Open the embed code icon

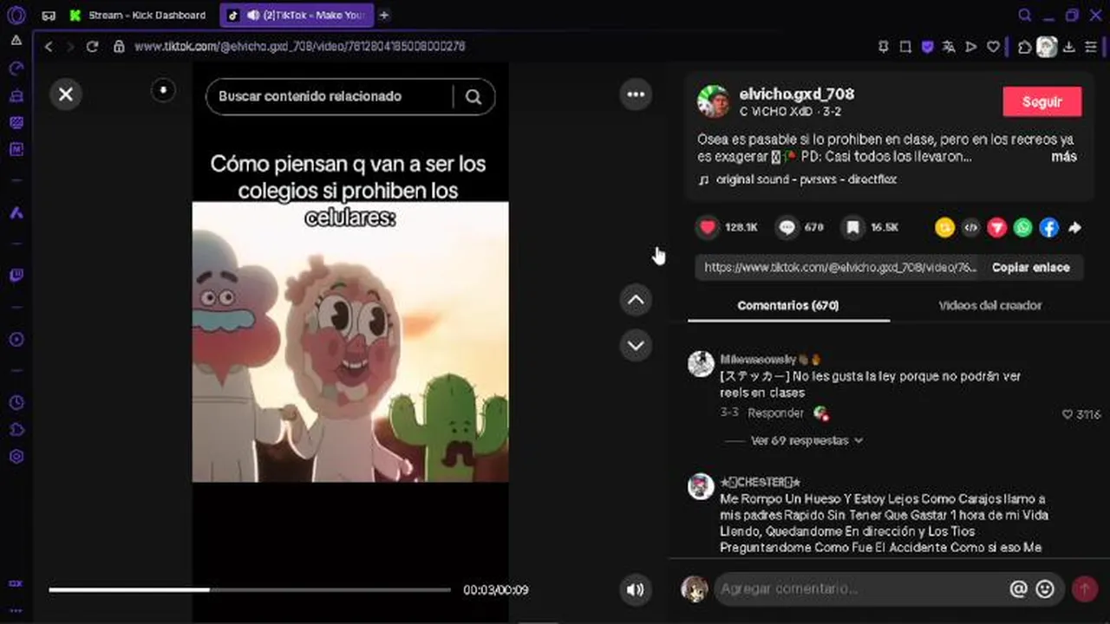click(971, 227)
